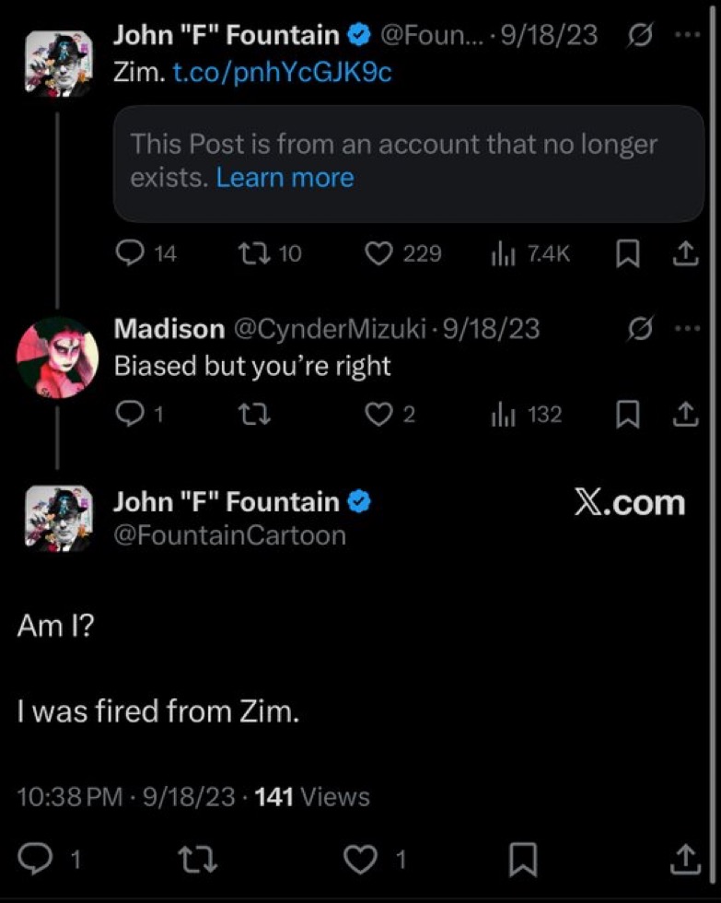721x903 pixels.
Task: Repost the first post with 10 reposts
Action: tap(269, 253)
